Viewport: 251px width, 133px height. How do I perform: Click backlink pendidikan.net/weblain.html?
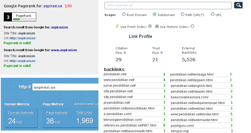coord(192,109)
